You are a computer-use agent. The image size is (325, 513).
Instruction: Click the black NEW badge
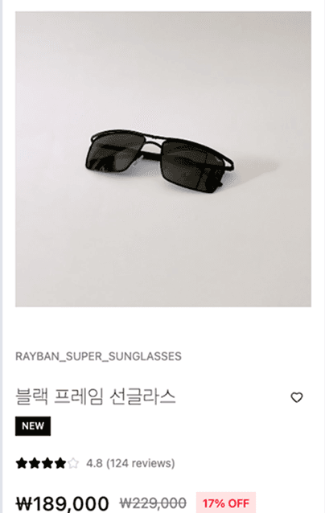coord(33,426)
